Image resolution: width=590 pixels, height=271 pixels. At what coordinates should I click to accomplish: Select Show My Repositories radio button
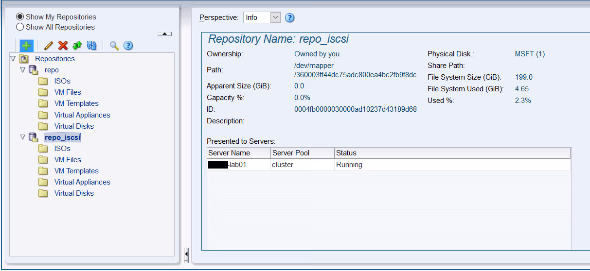coord(20,17)
